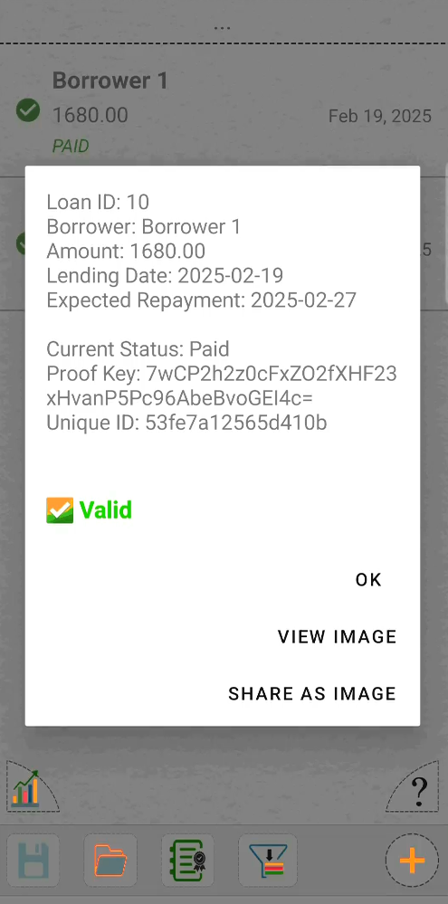Image resolution: width=448 pixels, height=904 pixels.
Task: Open the orange folder icon
Action: [110, 861]
